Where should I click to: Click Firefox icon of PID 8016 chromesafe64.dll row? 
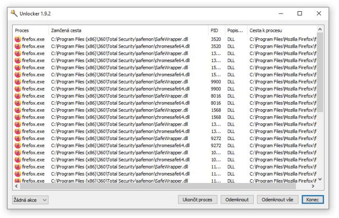[18, 103]
